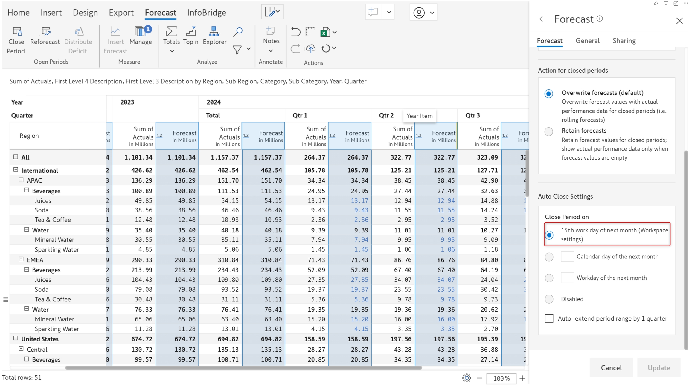689x386 pixels.
Task: Click the Update button
Action: pyautogui.click(x=658, y=368)
